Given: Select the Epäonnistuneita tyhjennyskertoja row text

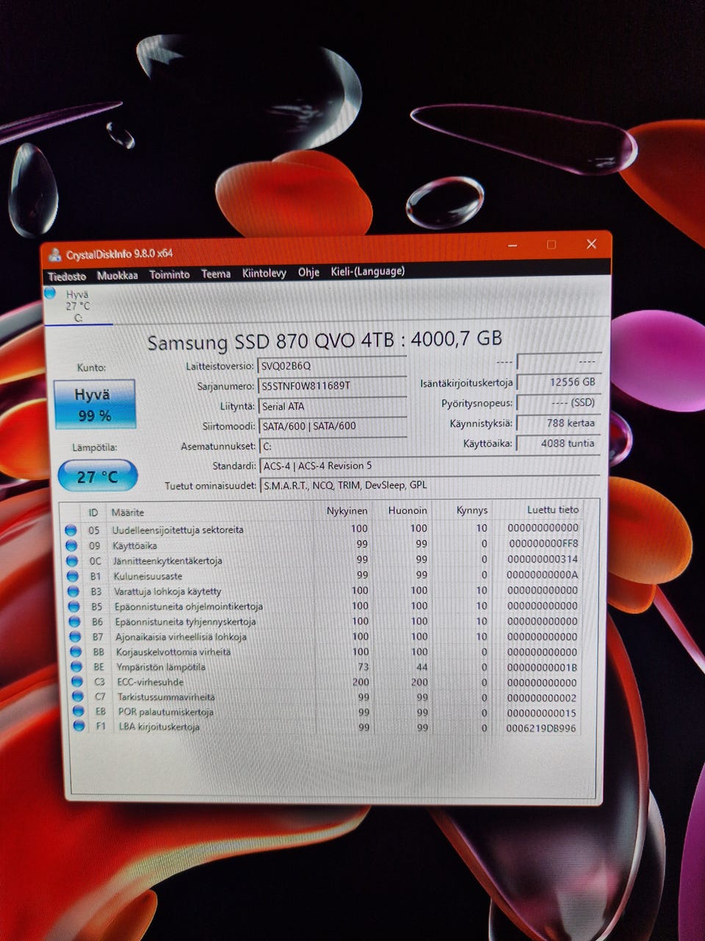Looking at the screenshot, I should pyautogui.click(x=185, y=622).
